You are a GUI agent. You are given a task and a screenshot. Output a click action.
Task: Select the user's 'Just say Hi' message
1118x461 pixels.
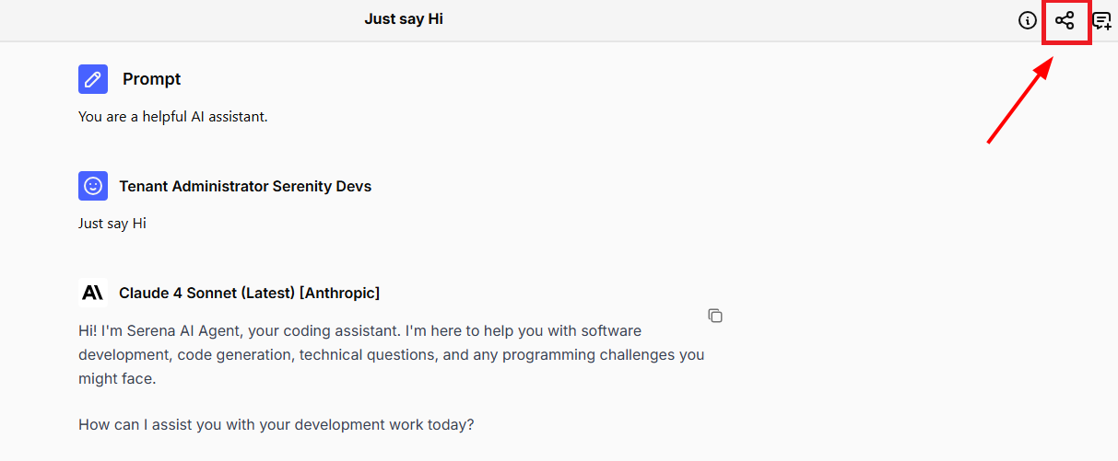(x=112, y=224)
